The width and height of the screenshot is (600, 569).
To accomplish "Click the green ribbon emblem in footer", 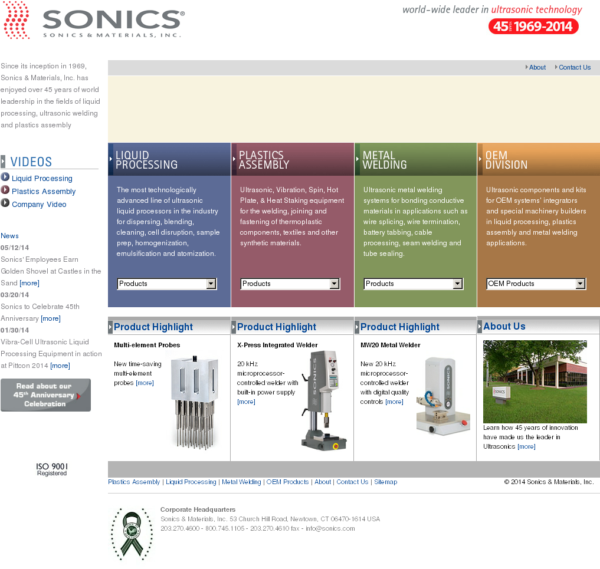I will [x=132, y=534].
